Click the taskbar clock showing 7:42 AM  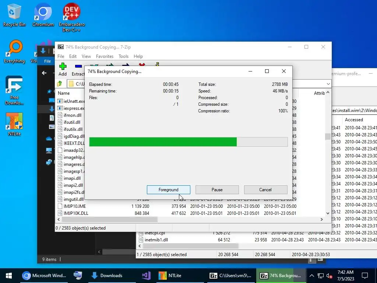345,276
